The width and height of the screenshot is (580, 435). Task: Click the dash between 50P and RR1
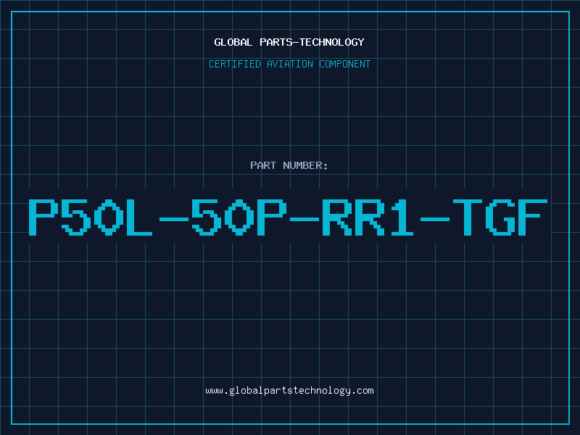(304, 219)
